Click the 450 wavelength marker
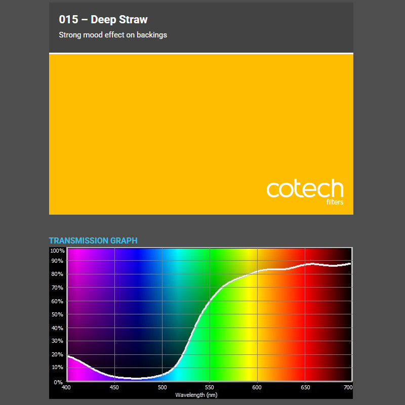 tap(114, 387)
